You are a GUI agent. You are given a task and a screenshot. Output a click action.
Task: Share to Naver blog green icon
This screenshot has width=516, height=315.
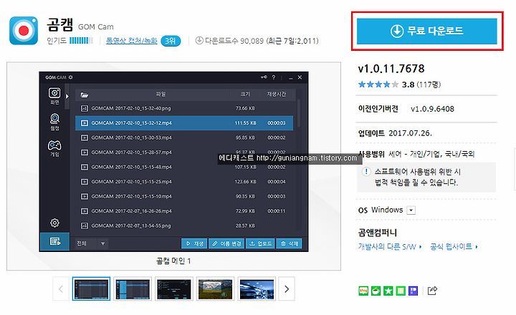coord(363,291)
